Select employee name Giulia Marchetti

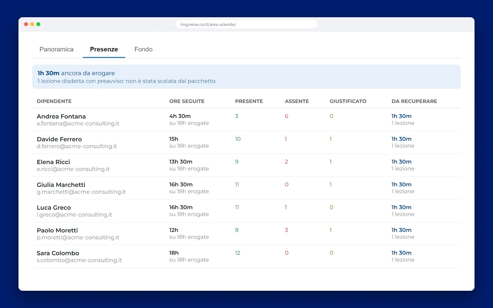point(61,185)
